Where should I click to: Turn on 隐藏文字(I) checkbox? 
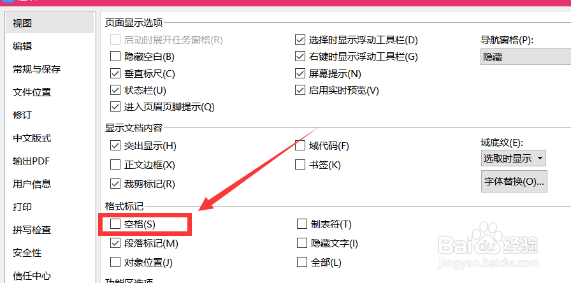point(302,243)
